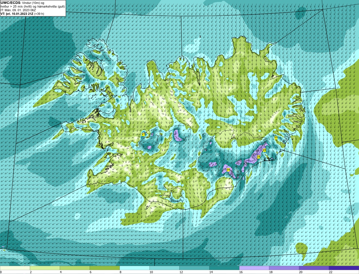The height and width of the screenshot is (274, 359).
Task: Click the yellow 26 label just below label 28
Action: 259,157
